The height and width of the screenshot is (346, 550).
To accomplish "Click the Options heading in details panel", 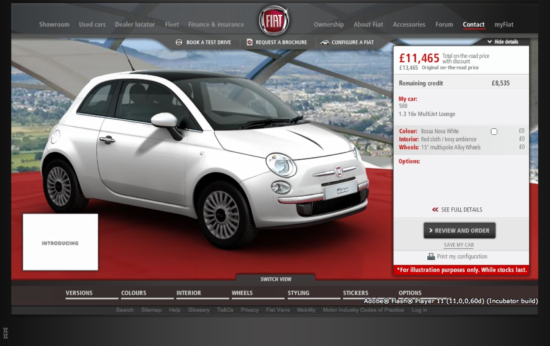I will pyautogui.click(x=409, y=162).
